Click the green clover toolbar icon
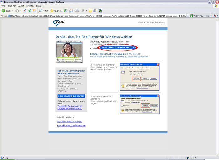 [x=100, y=11]
